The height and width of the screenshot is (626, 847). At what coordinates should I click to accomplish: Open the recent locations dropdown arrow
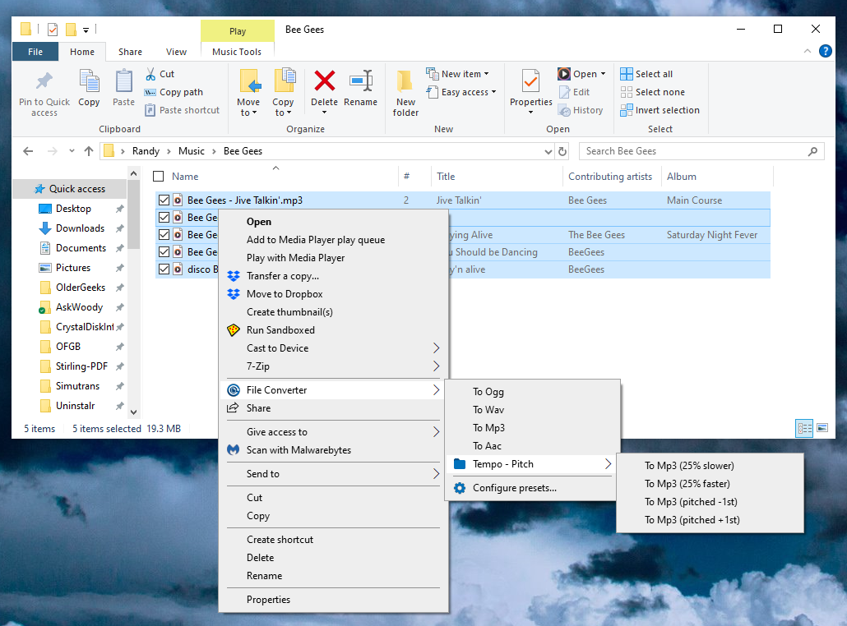(x=72, y=152)
